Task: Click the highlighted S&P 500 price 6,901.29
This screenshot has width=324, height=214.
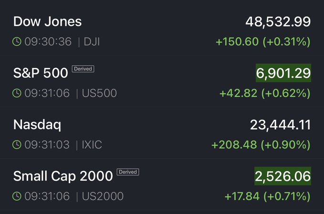Action: point(283,73)
